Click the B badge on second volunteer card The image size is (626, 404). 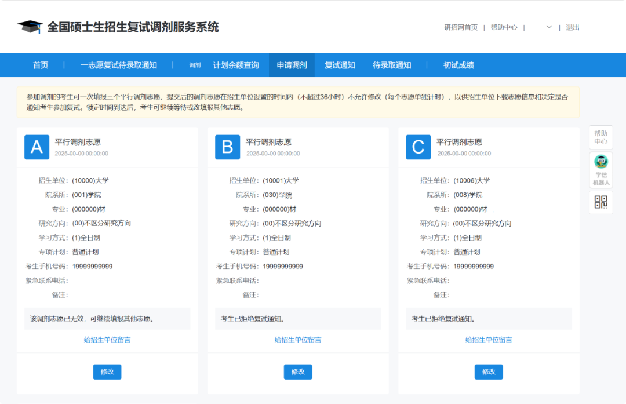(227, 147)
